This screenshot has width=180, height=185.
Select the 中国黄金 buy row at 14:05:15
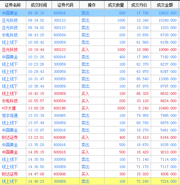point(90,152)
